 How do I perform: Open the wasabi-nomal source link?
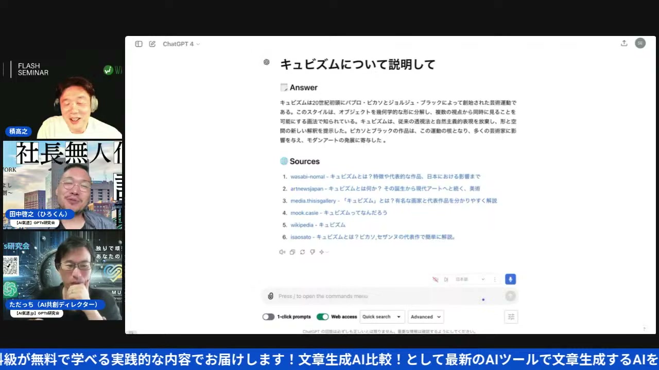(385, 176)
